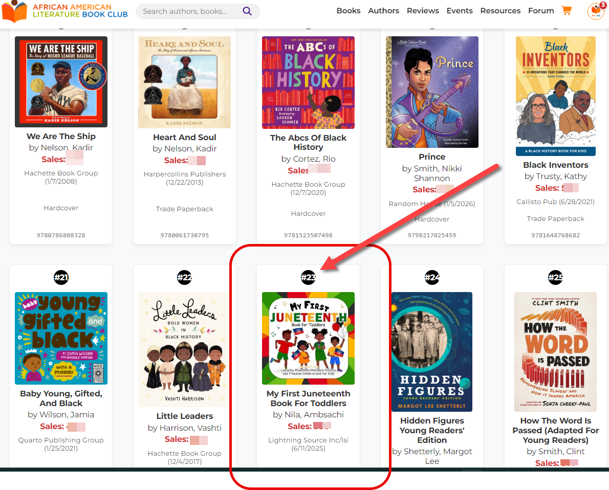Click the Prince book cover
Screen dimensions: 609x490
tap(432, 92)
